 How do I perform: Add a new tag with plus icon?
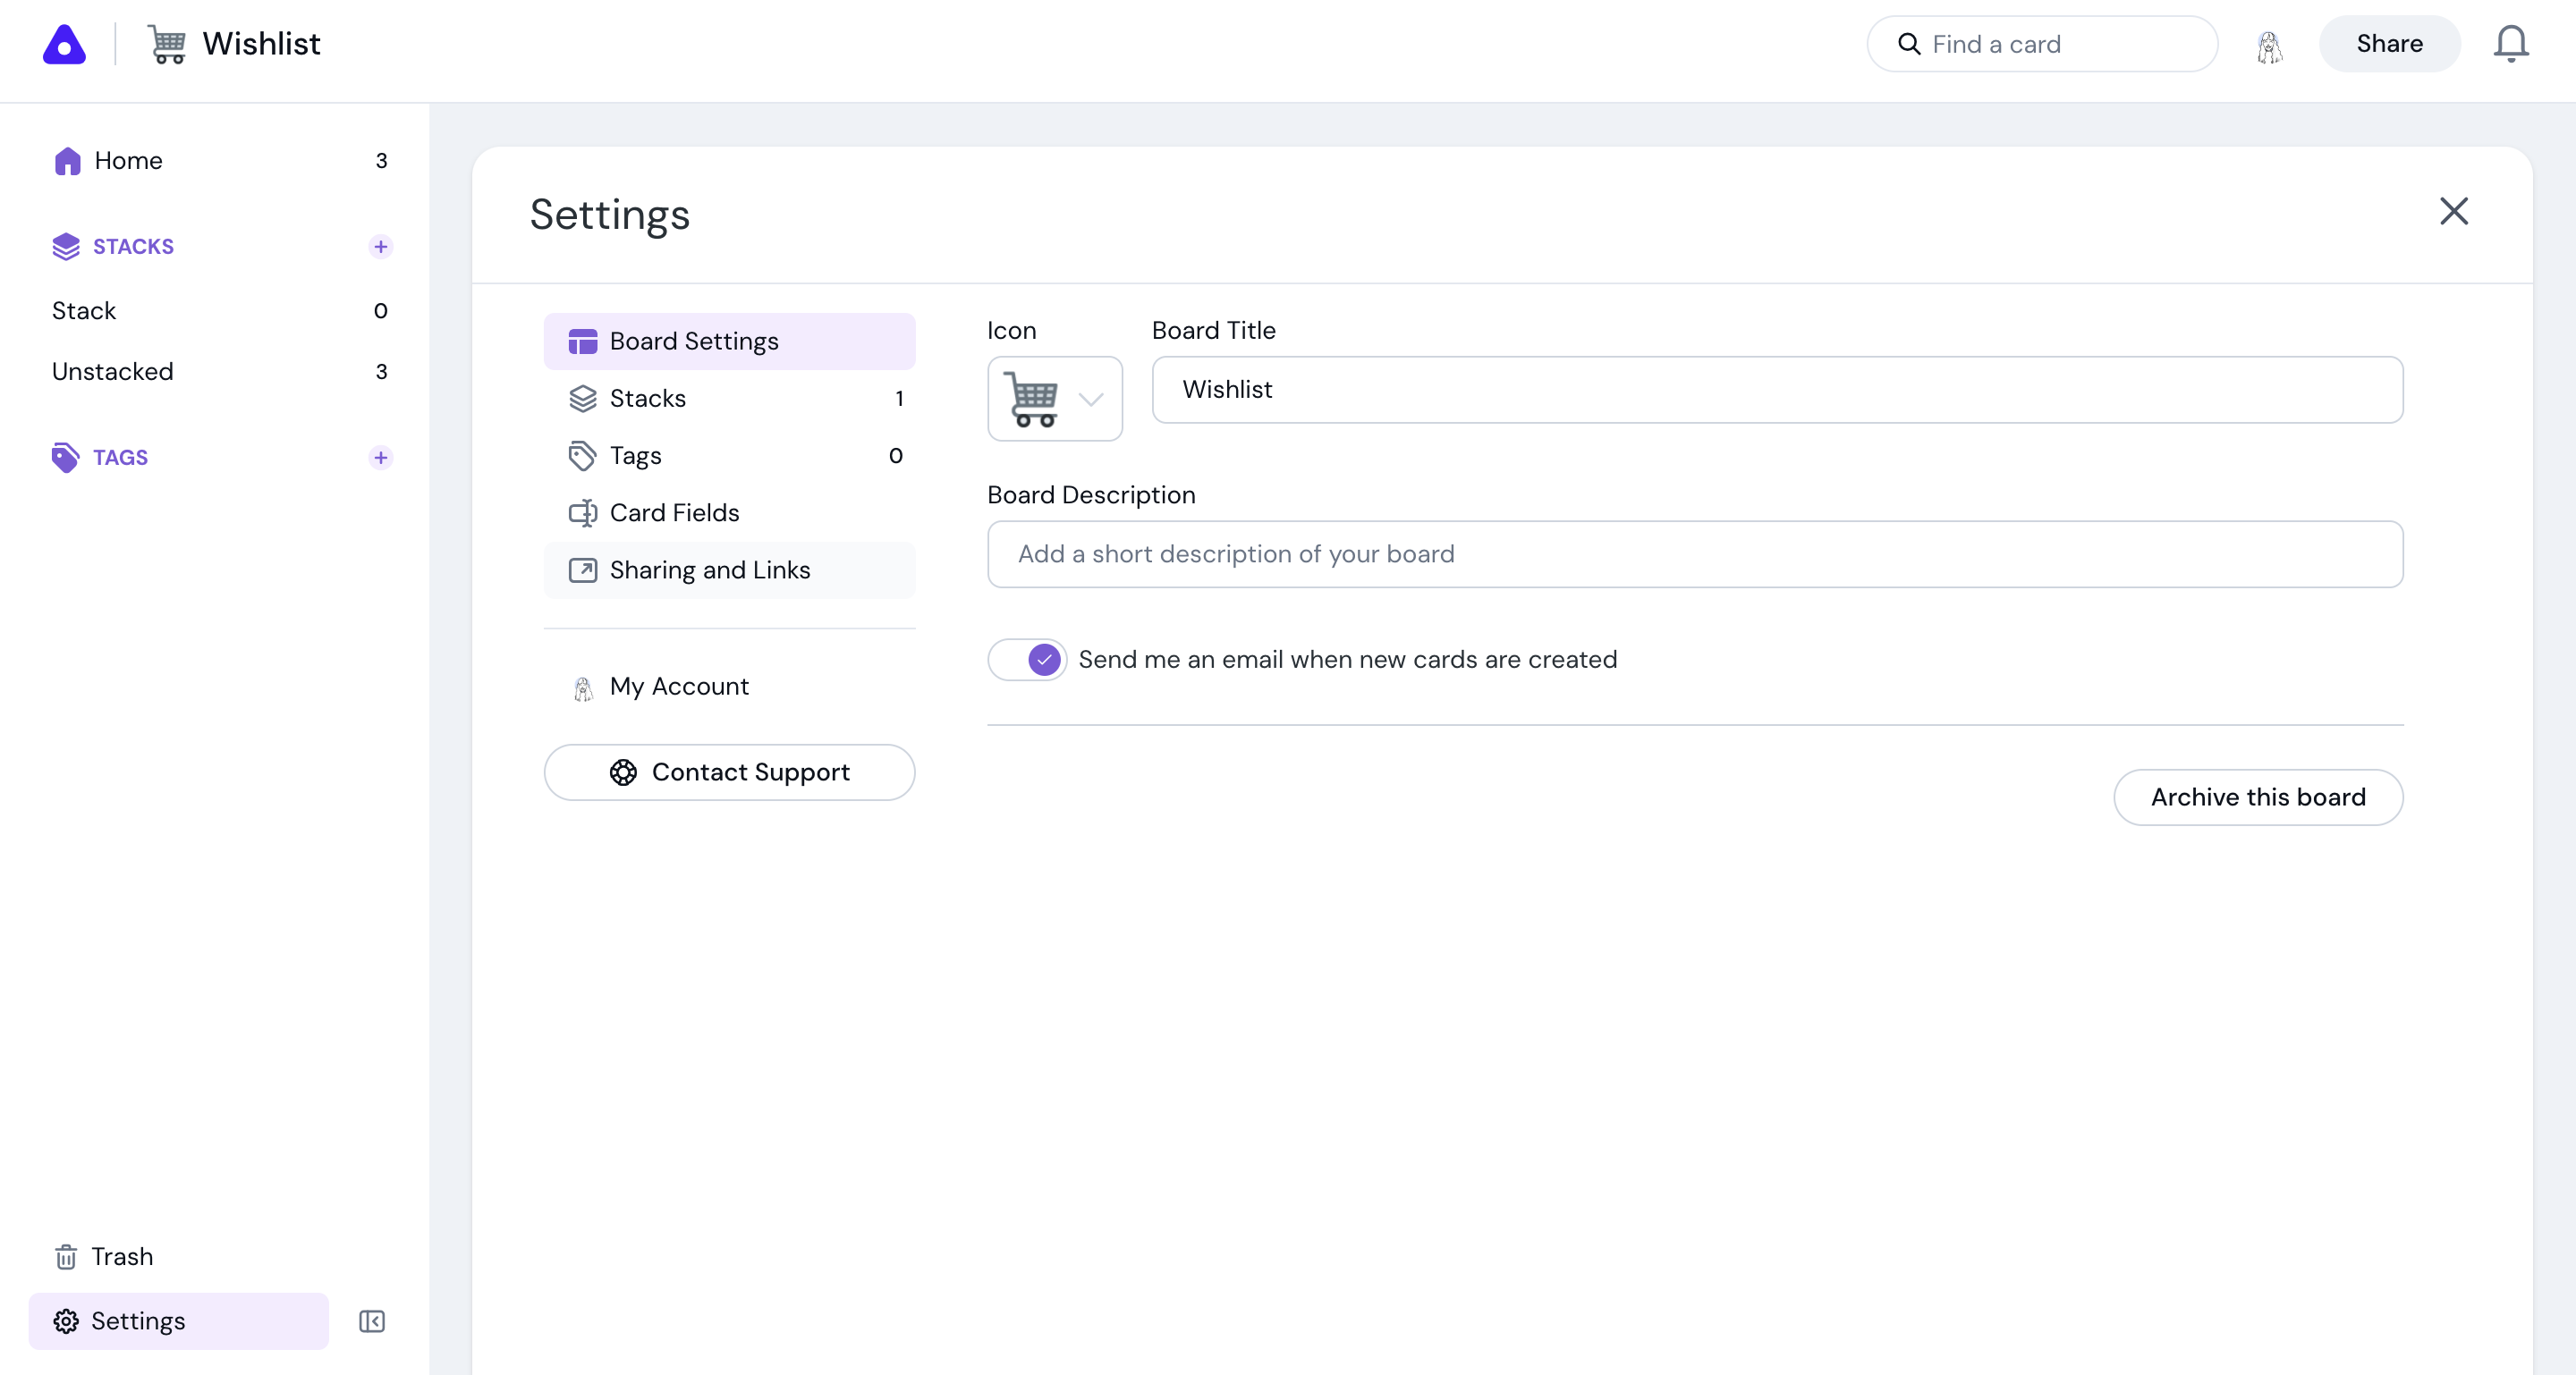(x=380, y=458)
